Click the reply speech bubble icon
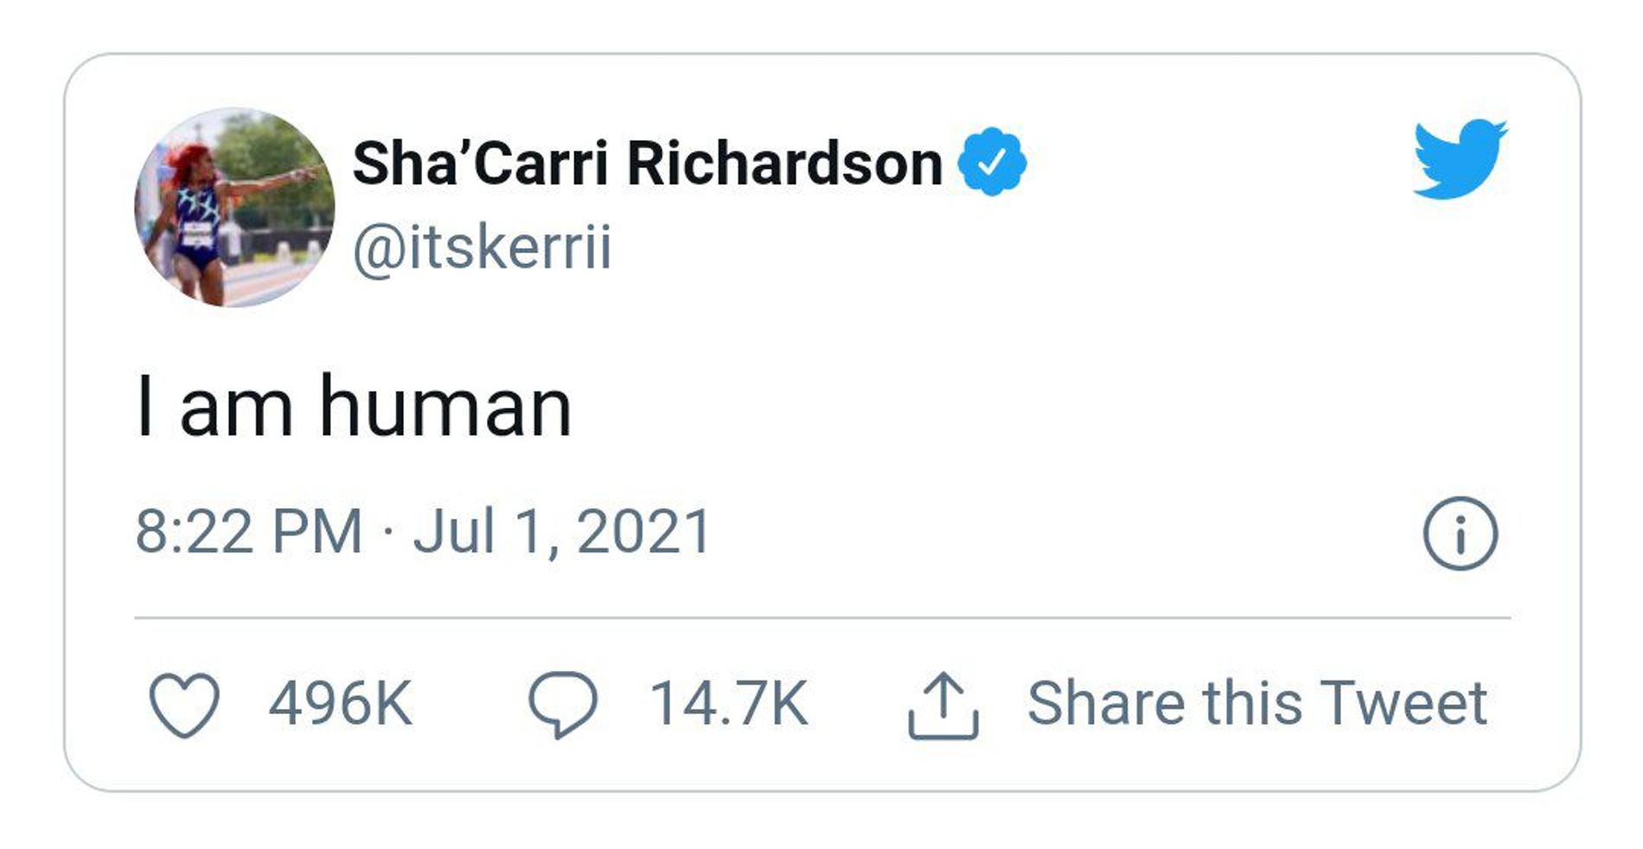 562,705
